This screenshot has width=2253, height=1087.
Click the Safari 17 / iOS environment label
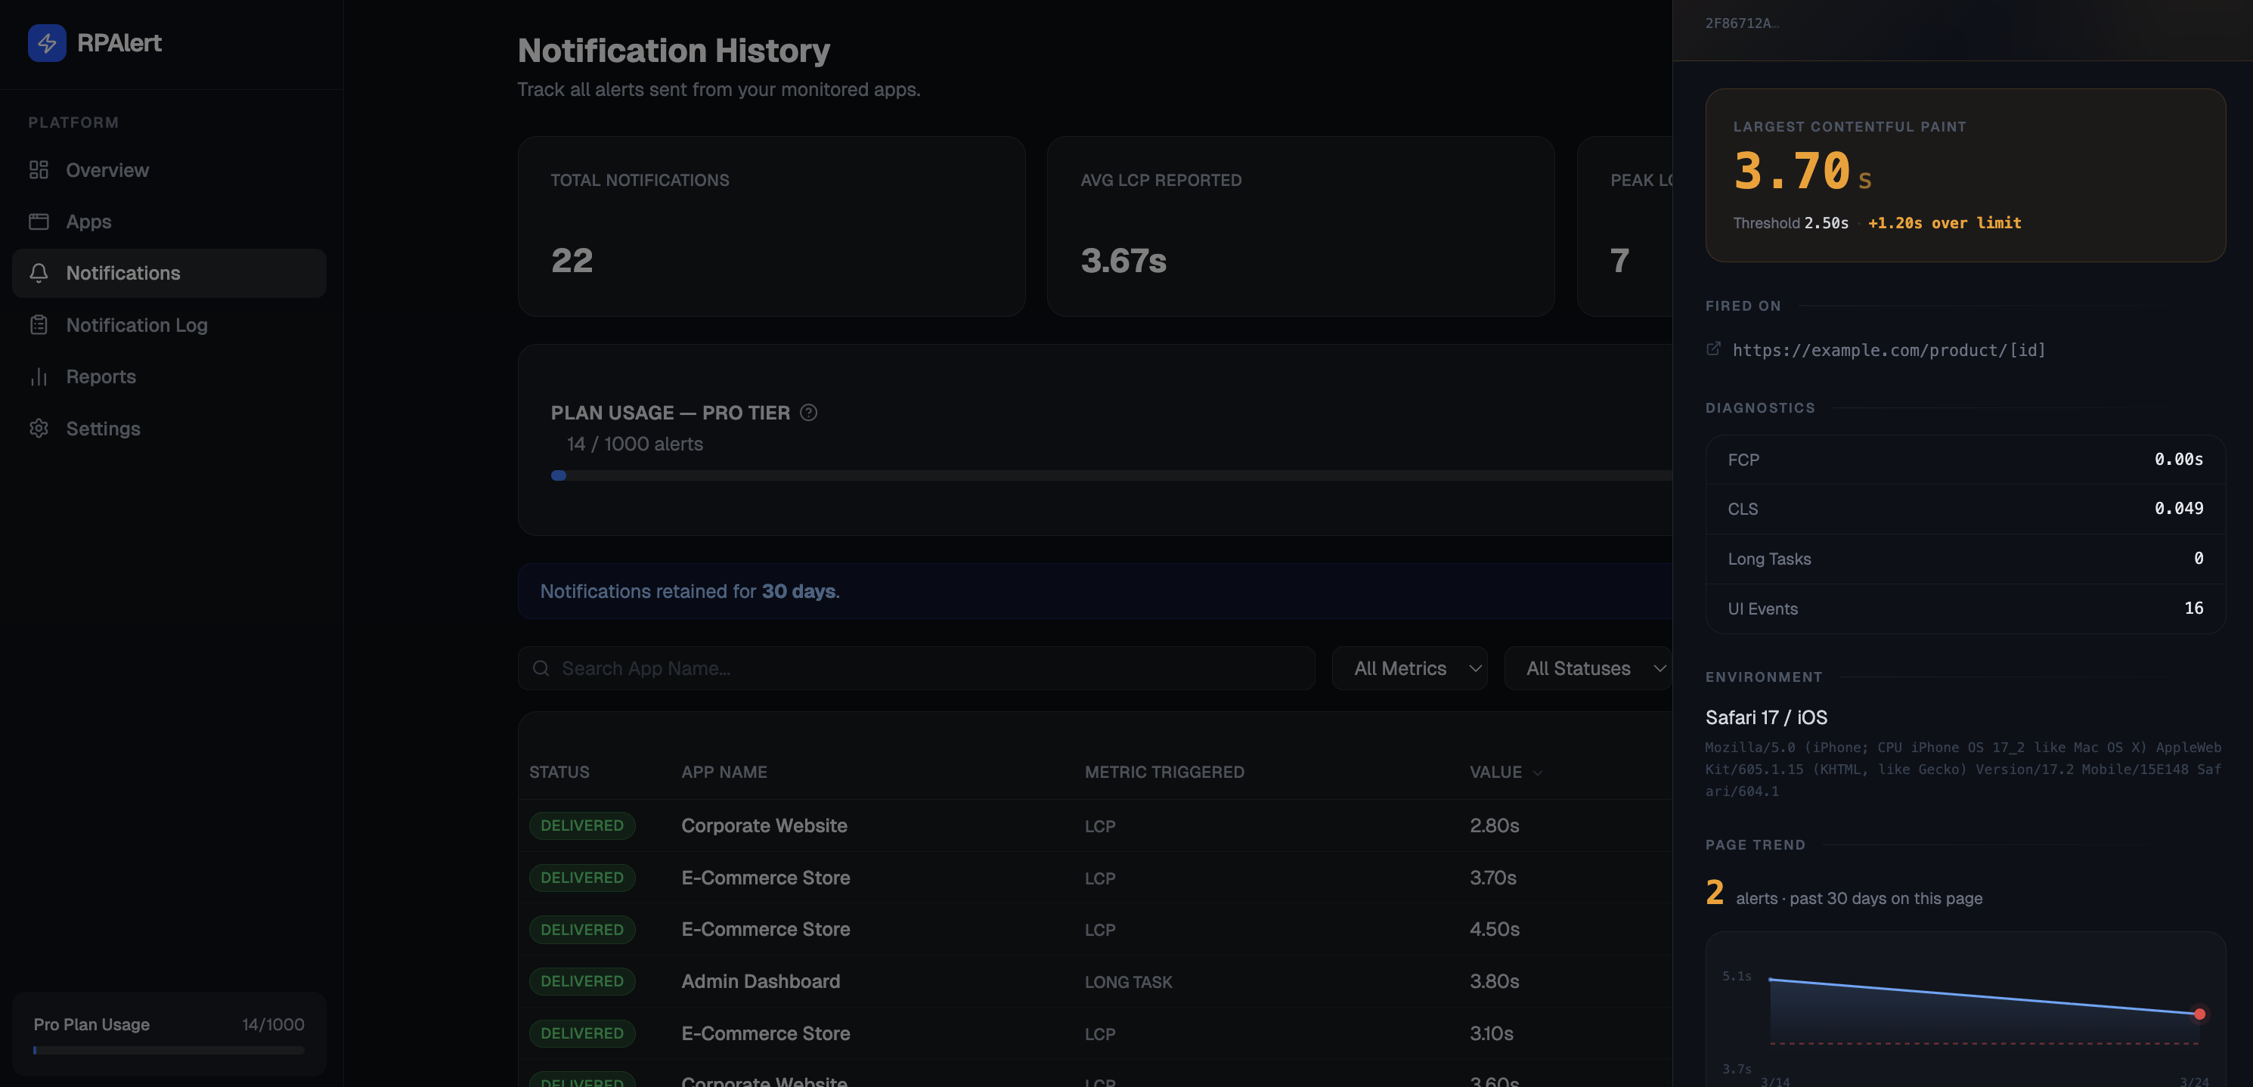(x=1766, y=717)
